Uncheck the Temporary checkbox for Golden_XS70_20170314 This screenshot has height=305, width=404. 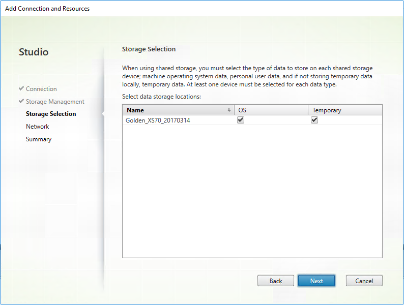[314, 120]
